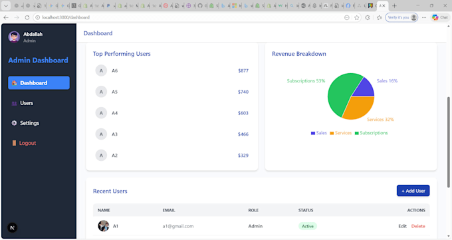Click the avatar circle for user A3
Viewport: 452px width, 240px height.
tap(101, 134)
